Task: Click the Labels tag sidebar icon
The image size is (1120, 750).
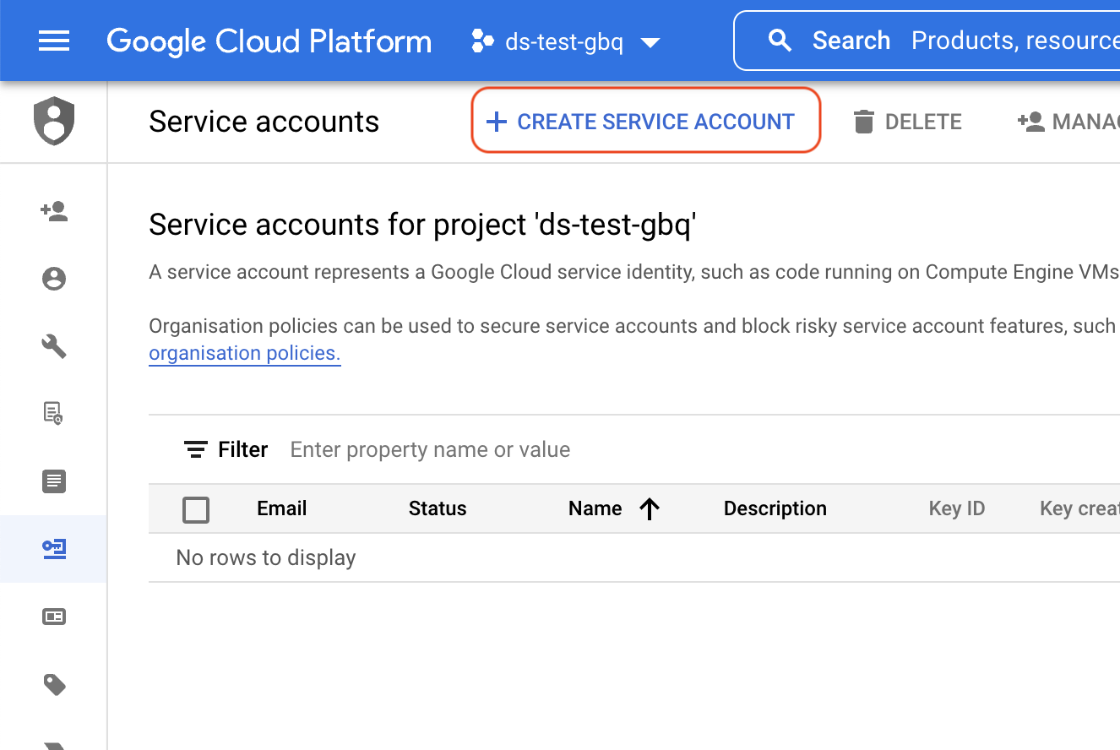Action: 54,684
